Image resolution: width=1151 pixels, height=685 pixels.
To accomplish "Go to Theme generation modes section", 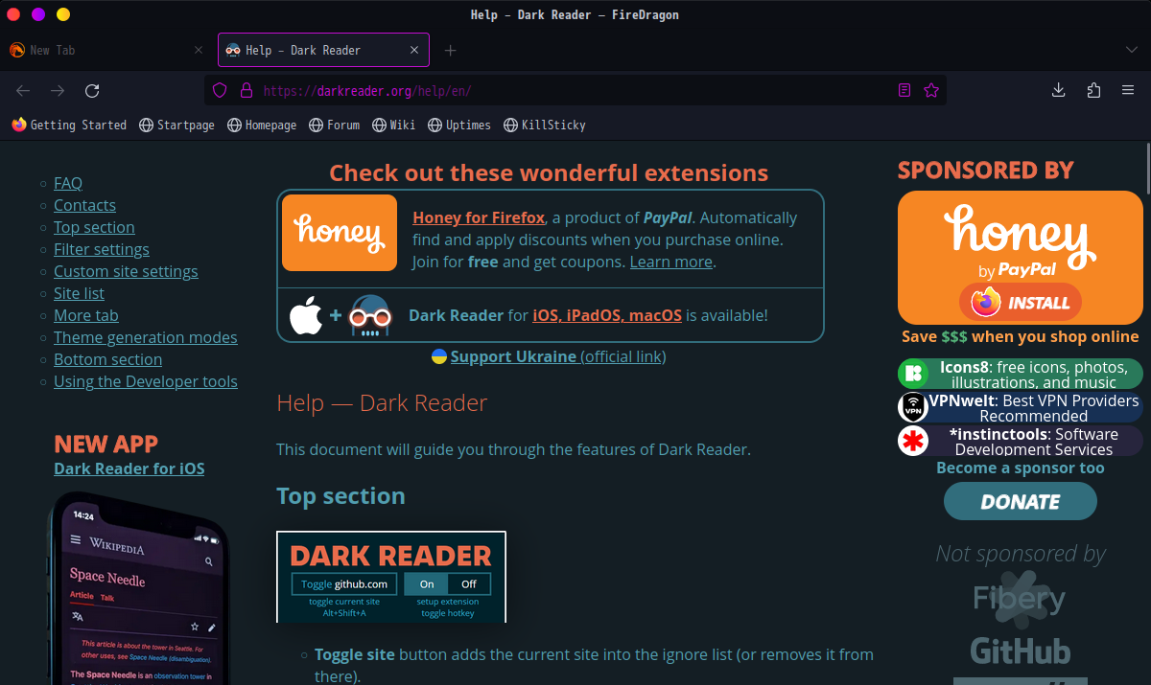I will (x=146, y=337).
